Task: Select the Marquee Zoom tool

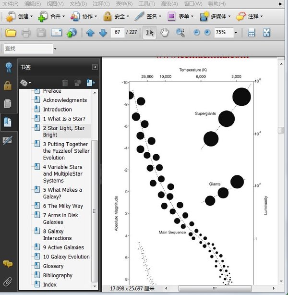Action: point(180,33)
